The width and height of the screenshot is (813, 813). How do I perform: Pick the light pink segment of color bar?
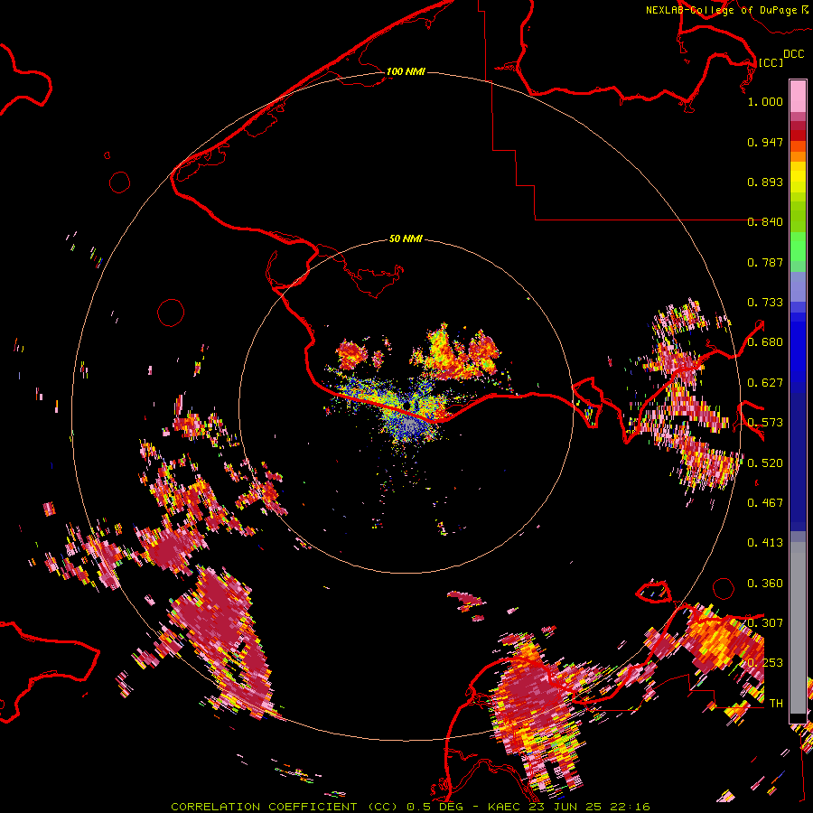coord(798,96)
